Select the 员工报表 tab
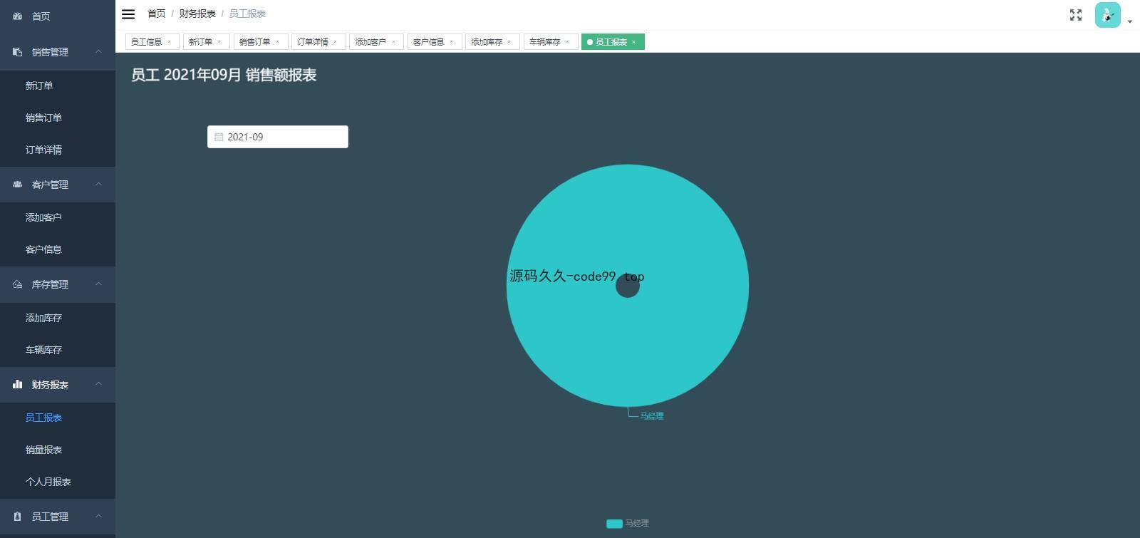1140x538 pixels. coord(611,42)
